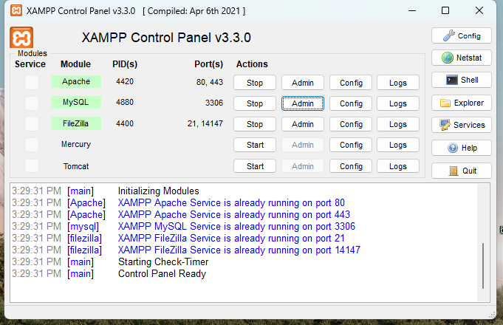Click the large orange XAMPP logo
This screenshot has width=503, height=325.
21,38
